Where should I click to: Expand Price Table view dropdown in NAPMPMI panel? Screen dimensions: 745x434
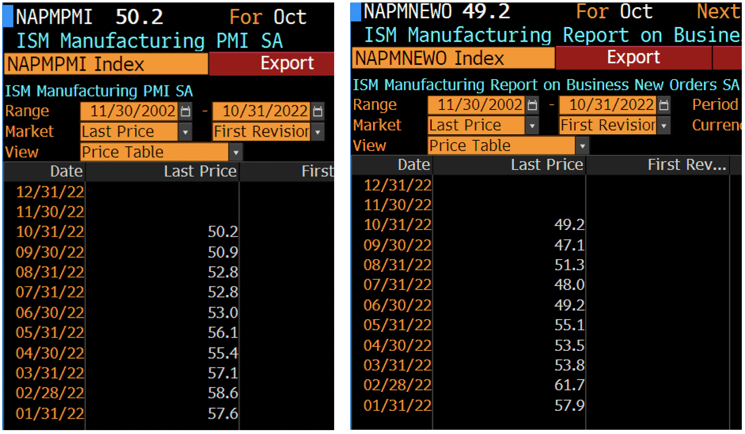pyautogui.click(x=236, y=153)
